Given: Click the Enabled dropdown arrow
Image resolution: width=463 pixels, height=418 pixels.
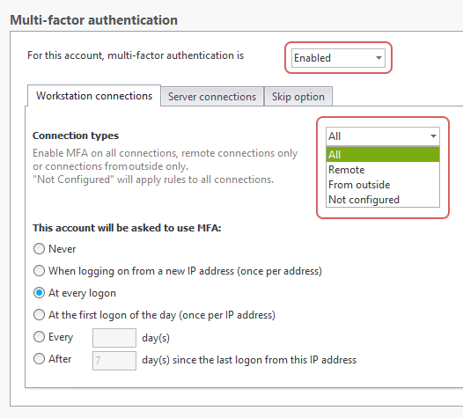Looking at the screenshot, I should click(378, 58).
